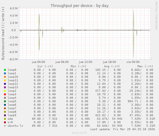Click ubuntu-lv average read value 63.64k
159x136 pixels.
point(102,126)
